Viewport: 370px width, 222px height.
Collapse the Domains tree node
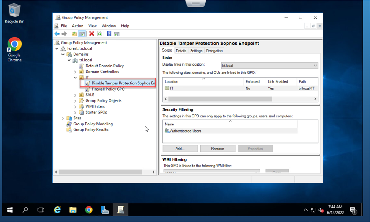(63, 55)
